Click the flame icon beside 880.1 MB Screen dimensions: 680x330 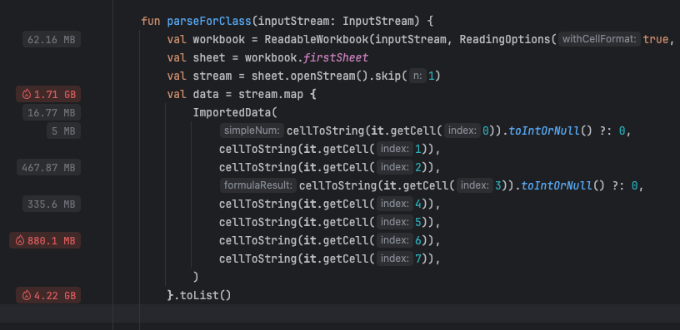(20, 240)
